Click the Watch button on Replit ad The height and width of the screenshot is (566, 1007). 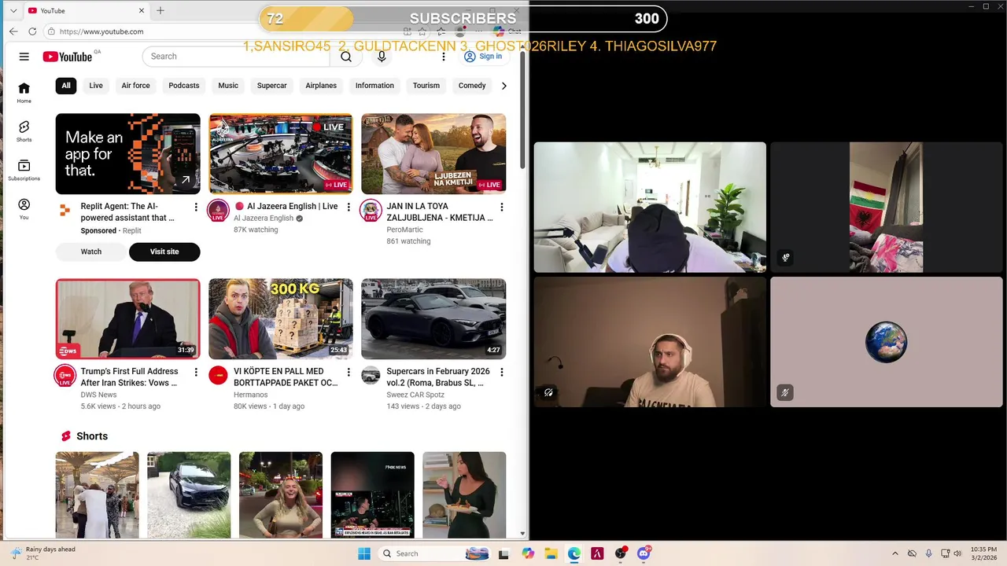91,252
